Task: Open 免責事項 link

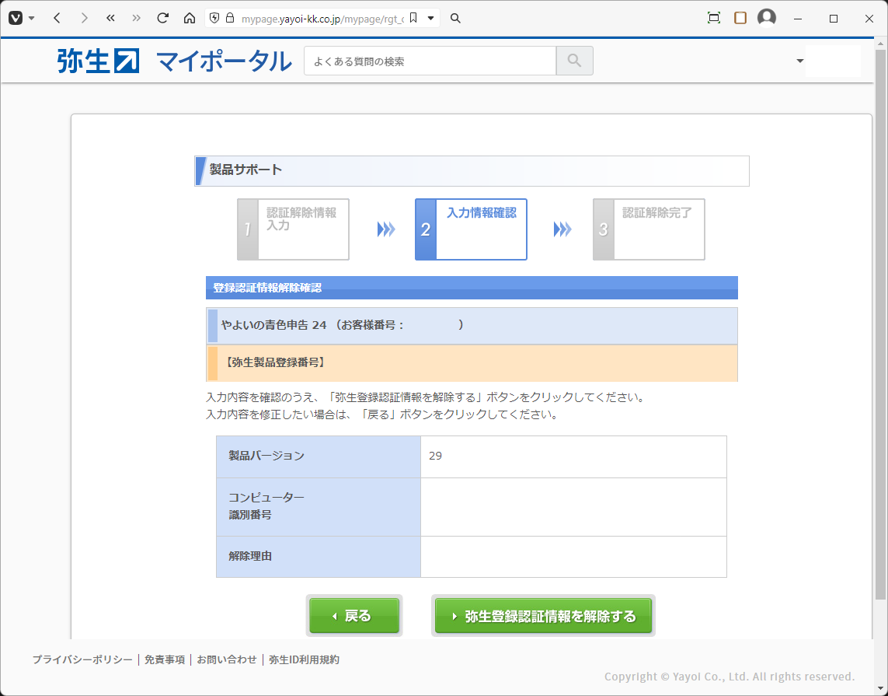Action: 164,659
